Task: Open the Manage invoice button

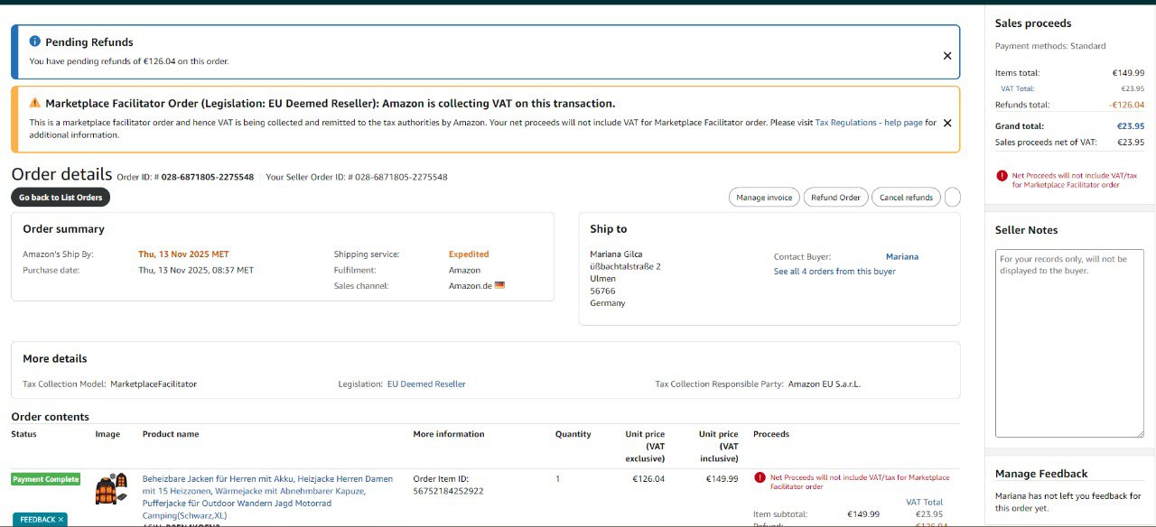Action: [x=763, y=198]
